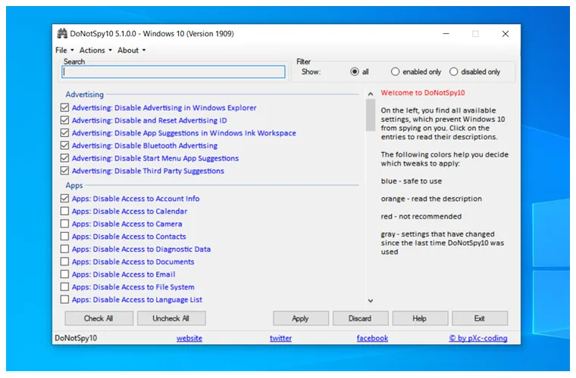Image resolution: width=576 pixels, height=378 pixels.
Task: Check Disable Access to File System
Action: 64,287
